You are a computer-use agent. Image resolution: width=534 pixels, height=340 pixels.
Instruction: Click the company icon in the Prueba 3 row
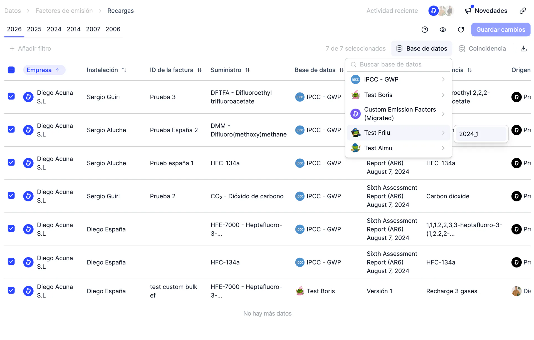coord(28,97)
